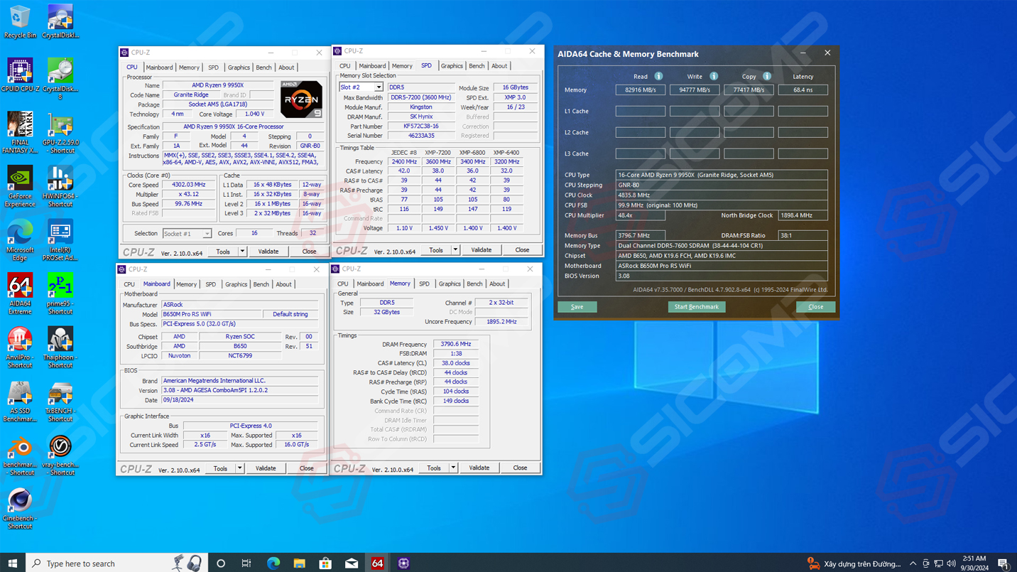Open the Tools dropdown arrow in CPU-Z Mainboard window

pos(239,468)
